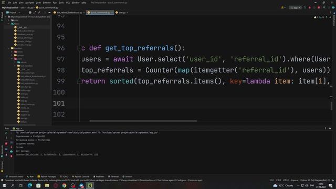Viewport: 336px width, 189px height.
Task: Click the Rerun app icon in top toolbar
Action: 304,7
